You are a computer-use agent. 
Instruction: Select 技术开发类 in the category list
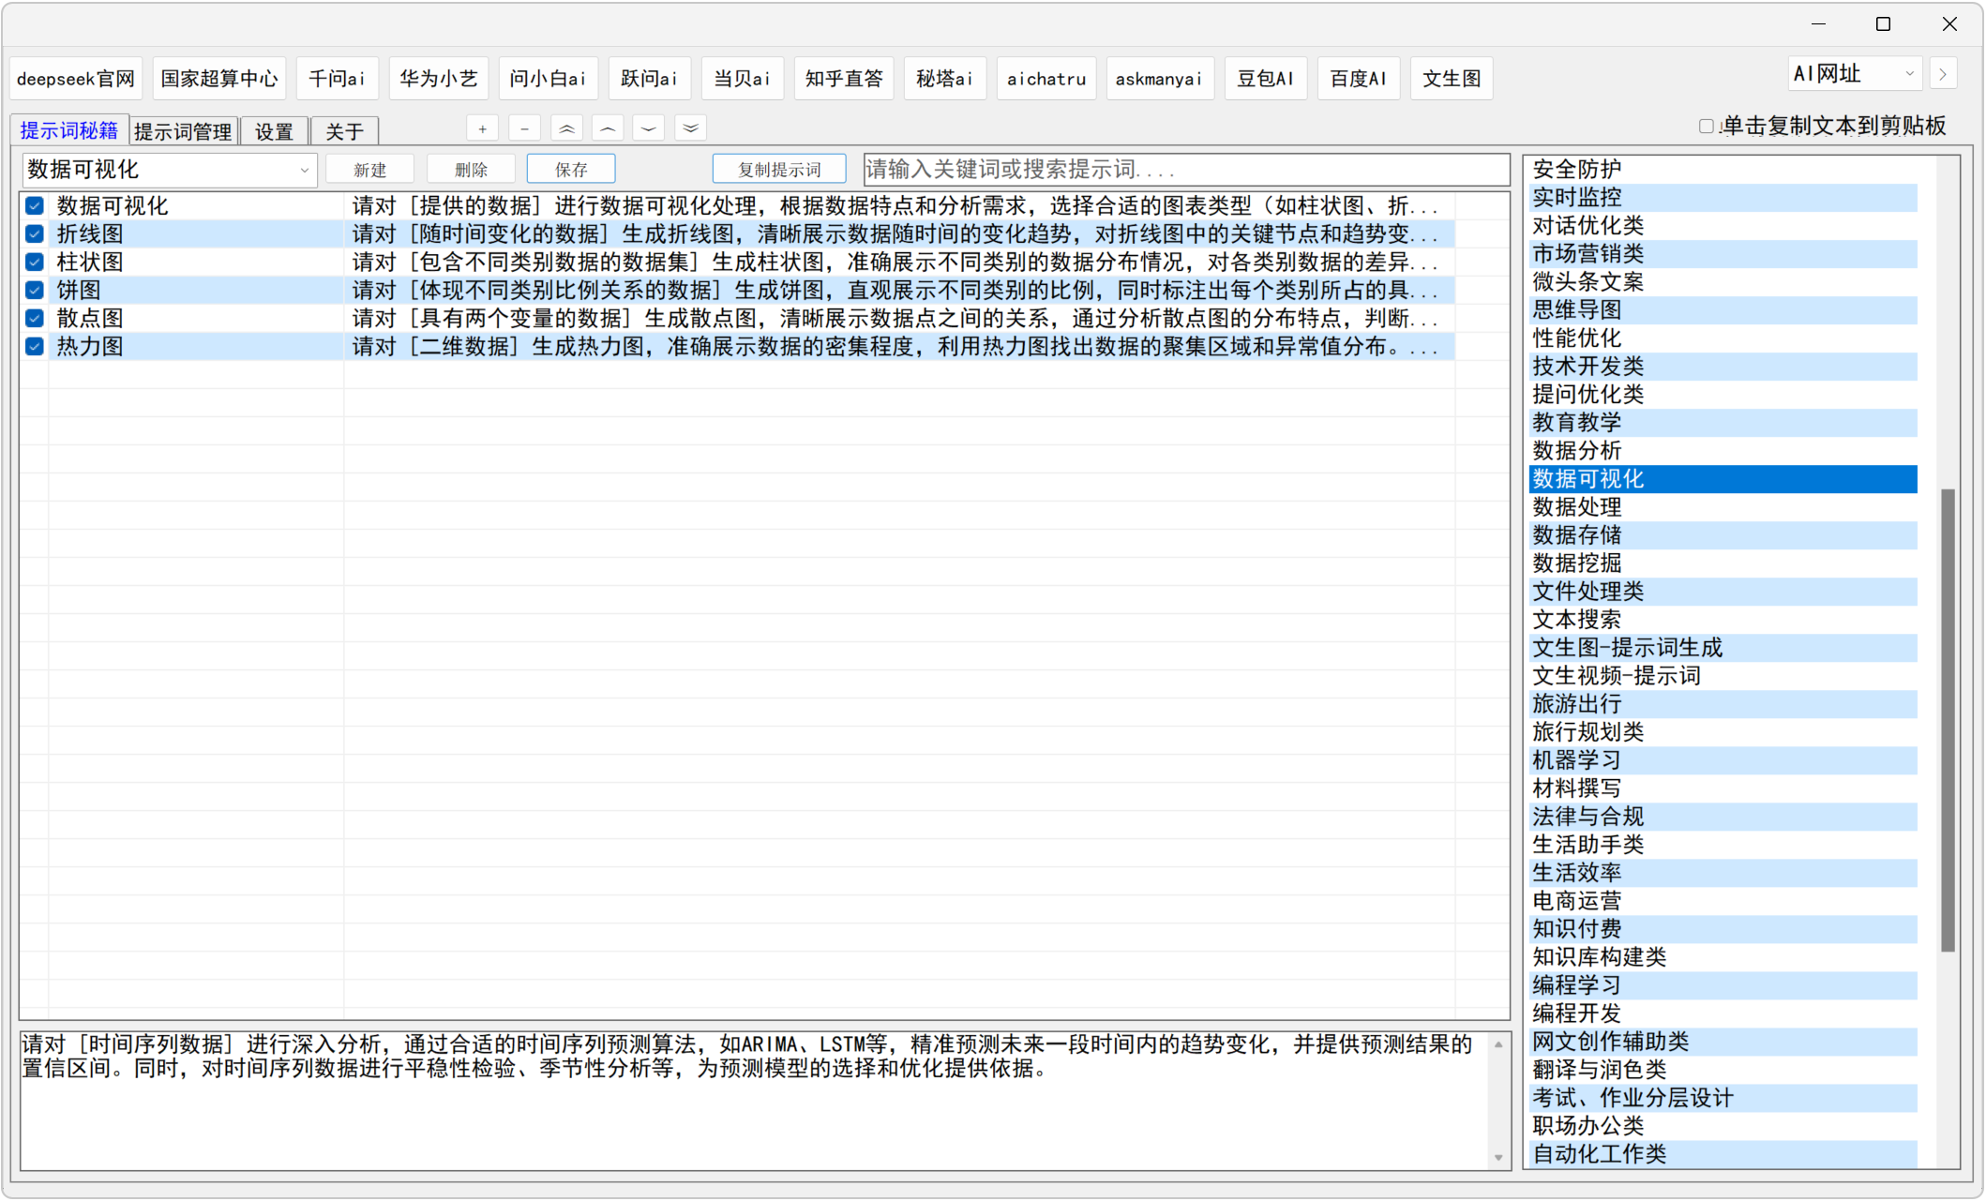tap(1723, 367)
